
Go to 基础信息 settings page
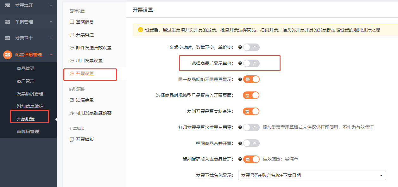pos(85,22)
